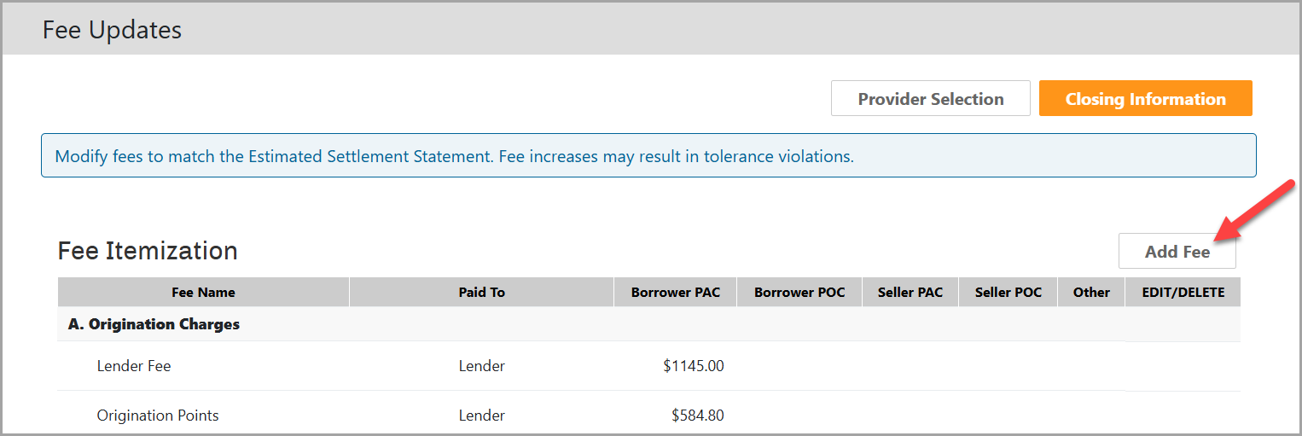Click the $584.80 Borrower PAC amount
Screen dimensions: 1302x436
[697, 416]
